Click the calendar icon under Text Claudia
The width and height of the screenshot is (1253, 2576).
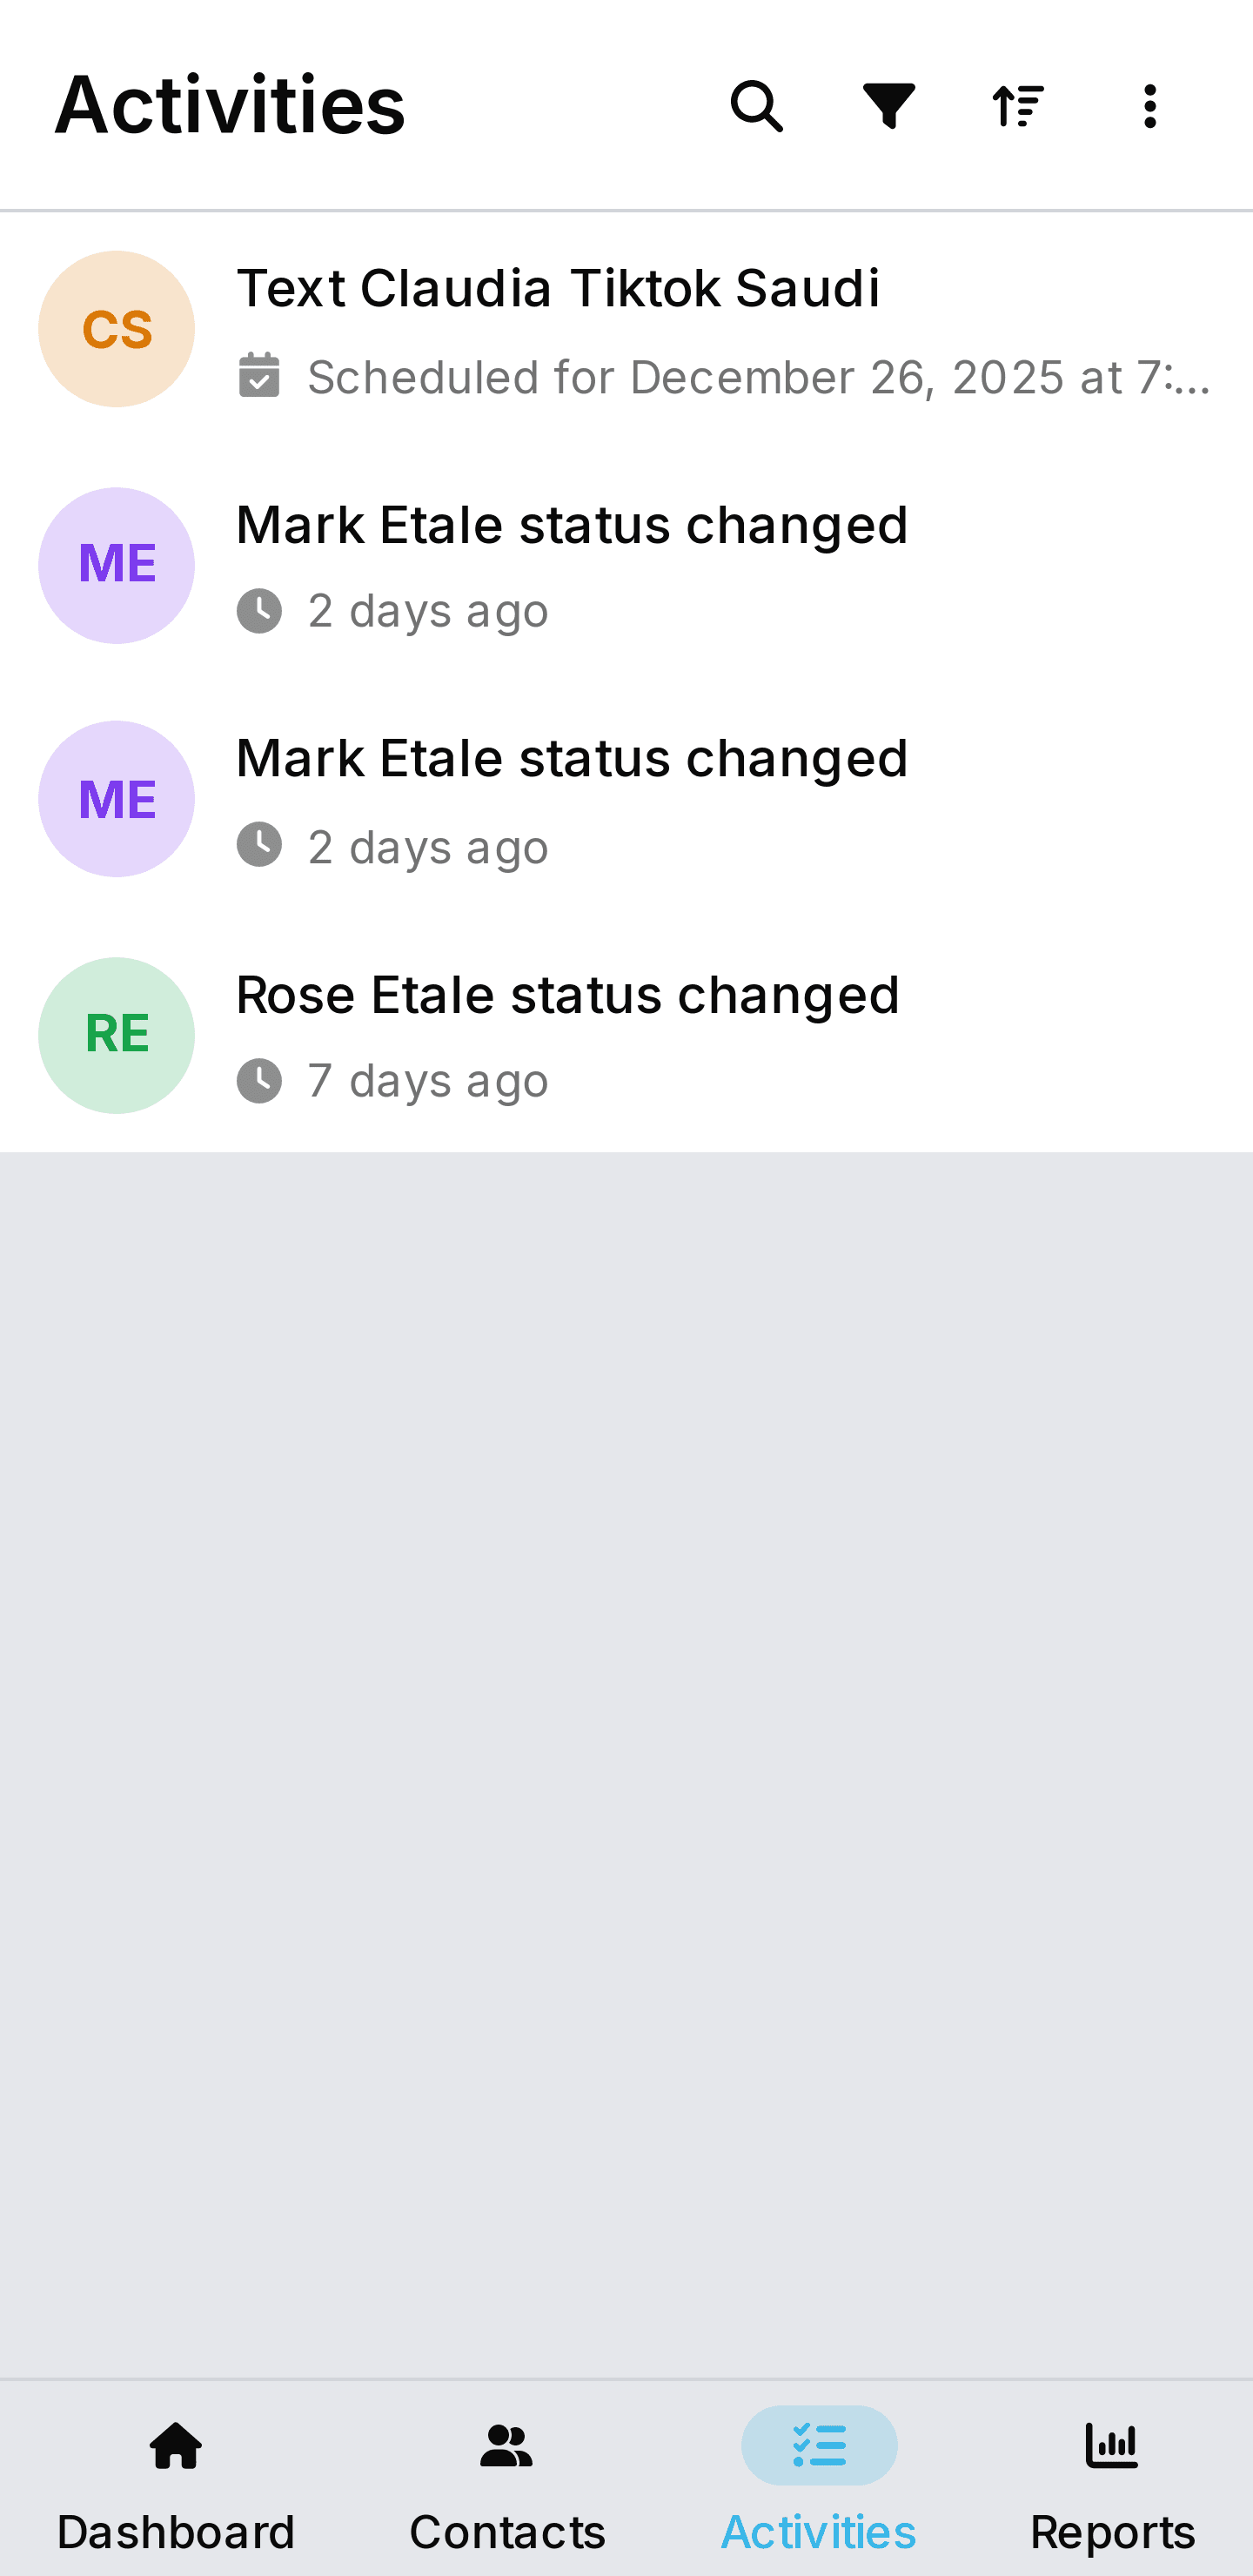(259, 376)
